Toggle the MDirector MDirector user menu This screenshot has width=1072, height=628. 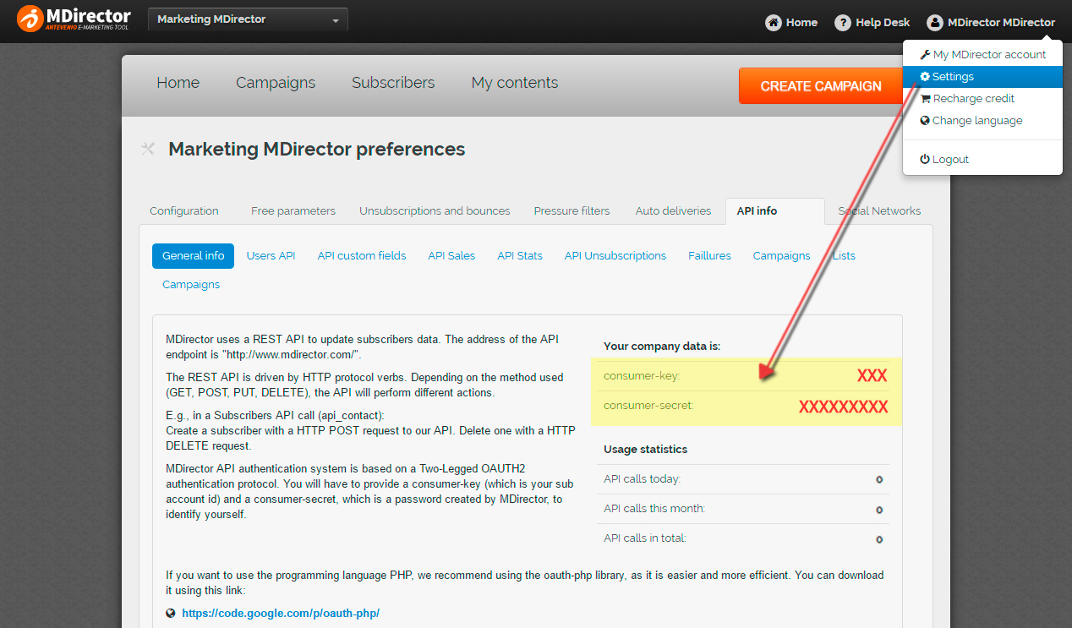(991, 23)
